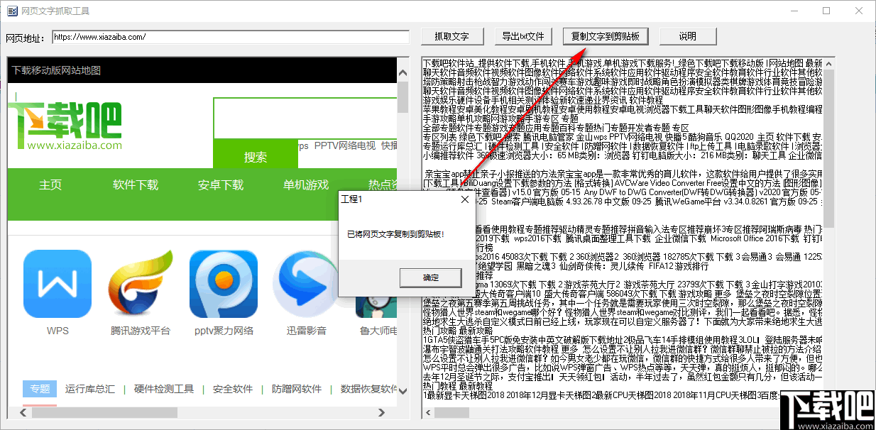Open the 硬件检测工具 link
This screenshot has width=876, height=430.
tap(164, 389)
